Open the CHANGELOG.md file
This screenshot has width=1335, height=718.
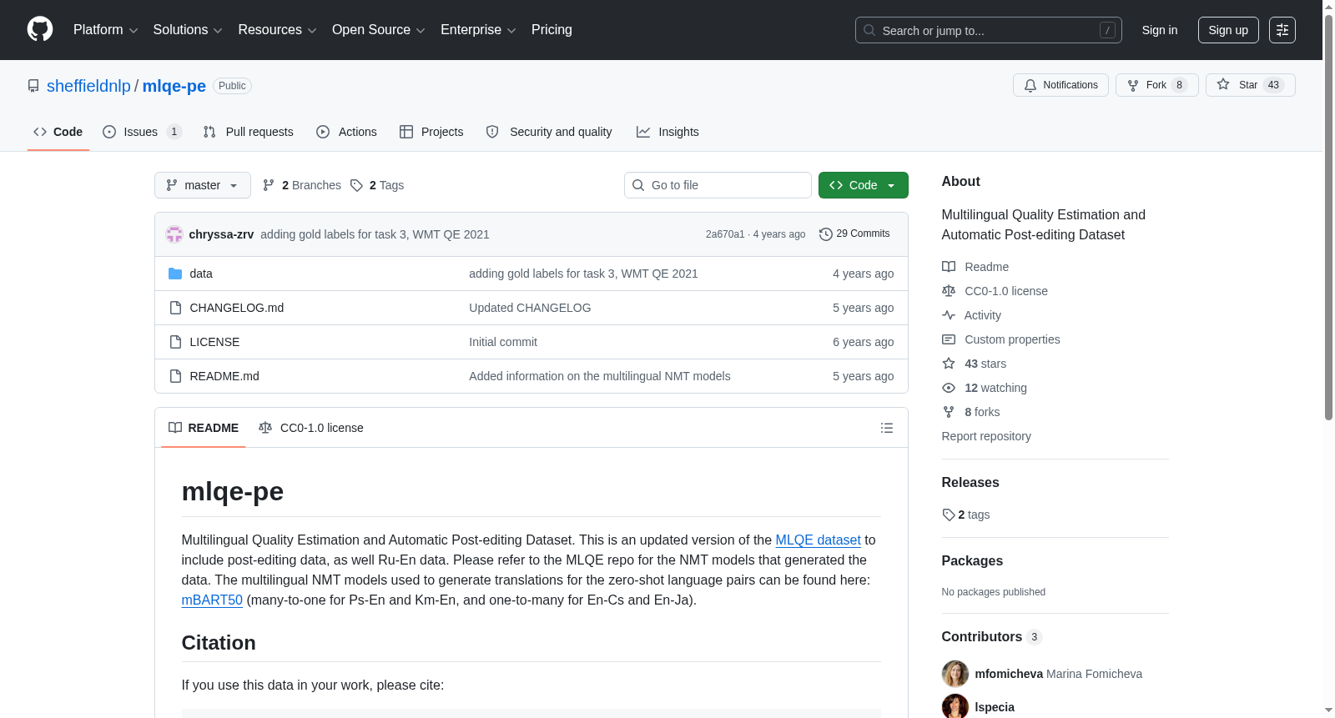coord(237,308)
